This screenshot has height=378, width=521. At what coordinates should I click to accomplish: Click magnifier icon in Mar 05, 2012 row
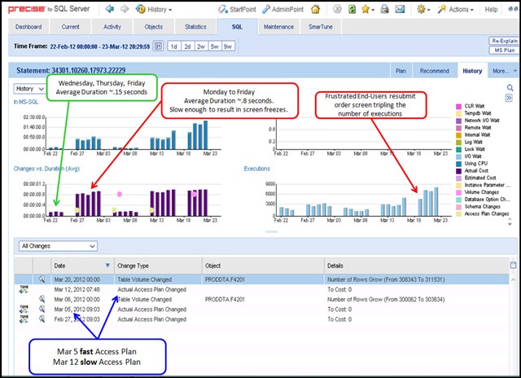[42, 309]
